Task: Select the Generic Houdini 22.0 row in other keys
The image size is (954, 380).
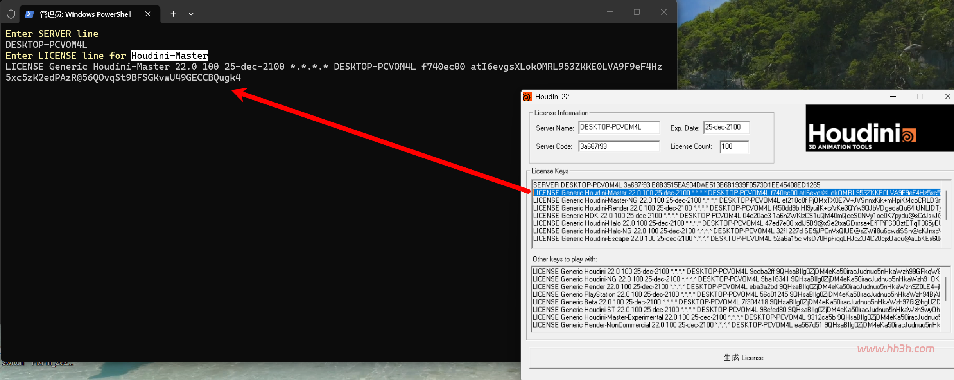Action: [736, 271]
